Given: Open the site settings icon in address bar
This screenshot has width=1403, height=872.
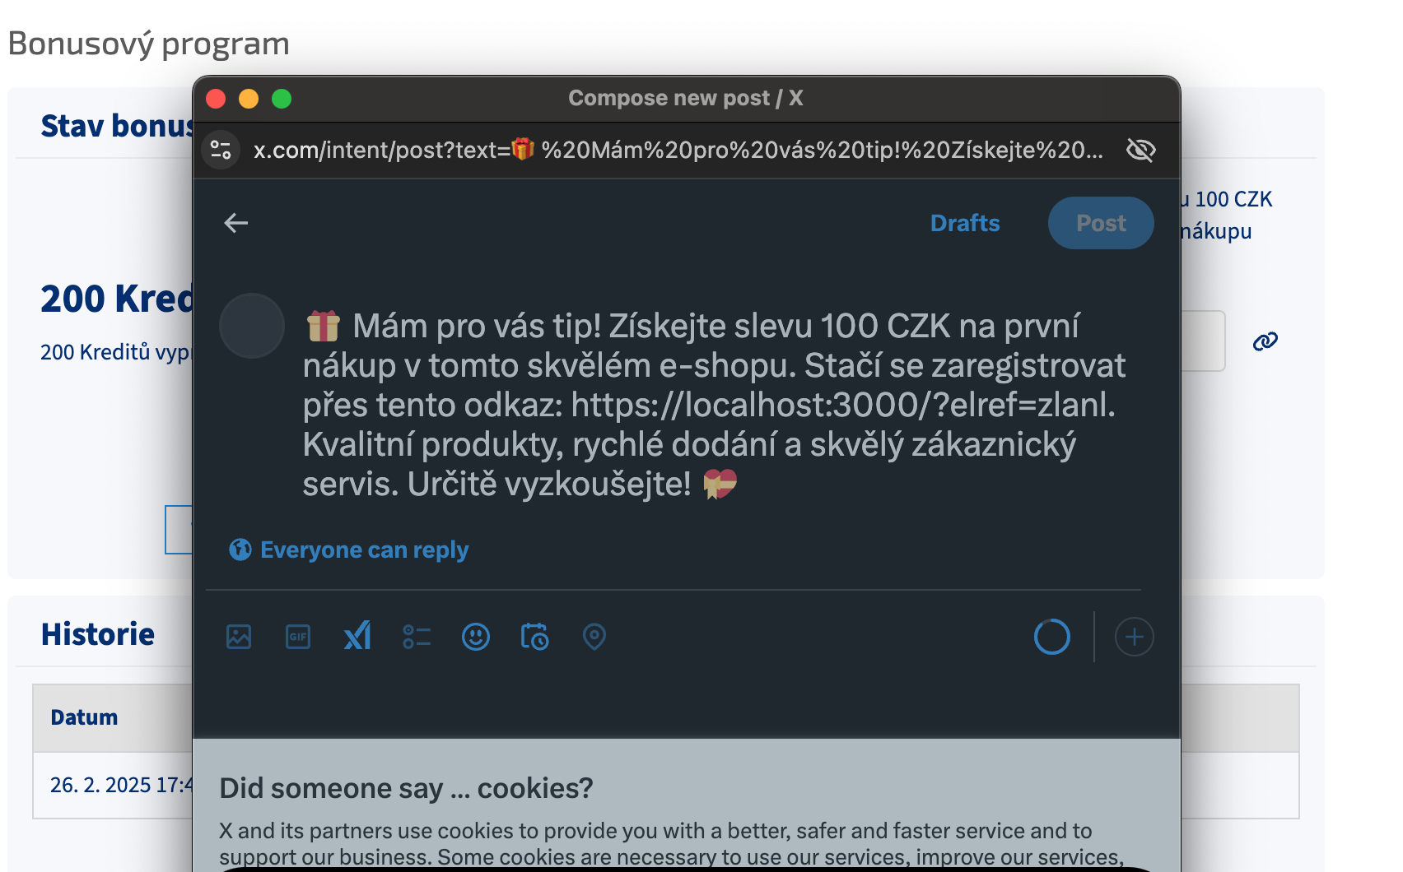Looking at the screenshot, I should 221,150.
